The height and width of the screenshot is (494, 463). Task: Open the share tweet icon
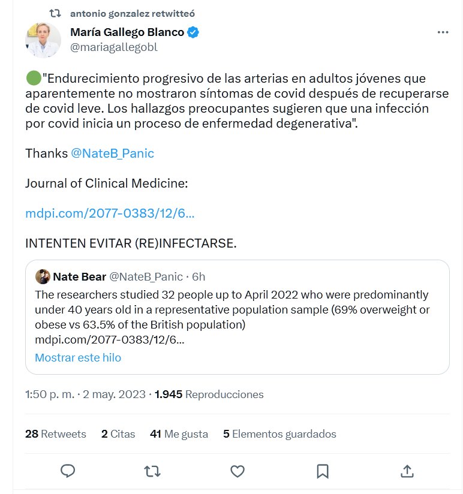pyautogui.click(x=407, y=471)
